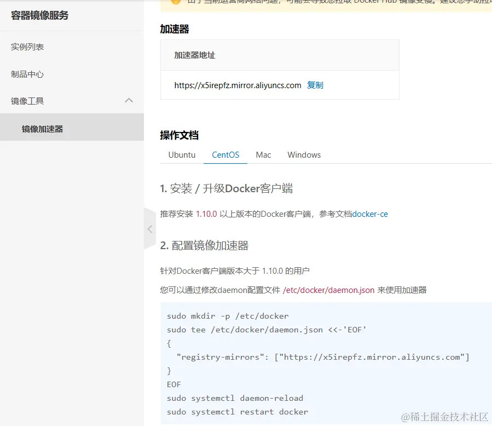Collapse the sidebar with the left-arrow handle
Screen dimensions: 492x426
coord(150,229)
